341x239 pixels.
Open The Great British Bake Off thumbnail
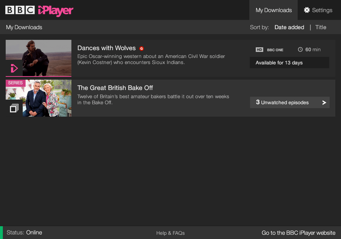tap(38, 98)
